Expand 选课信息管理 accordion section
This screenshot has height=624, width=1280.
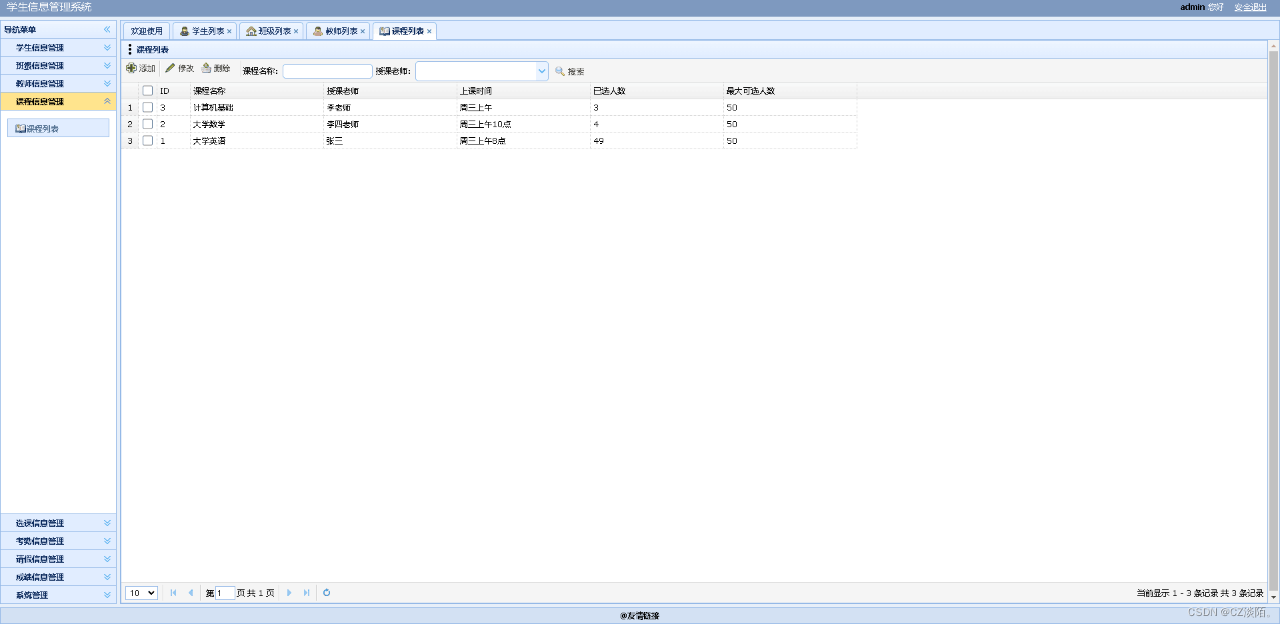pyautogui.click(x=58, y=523)
